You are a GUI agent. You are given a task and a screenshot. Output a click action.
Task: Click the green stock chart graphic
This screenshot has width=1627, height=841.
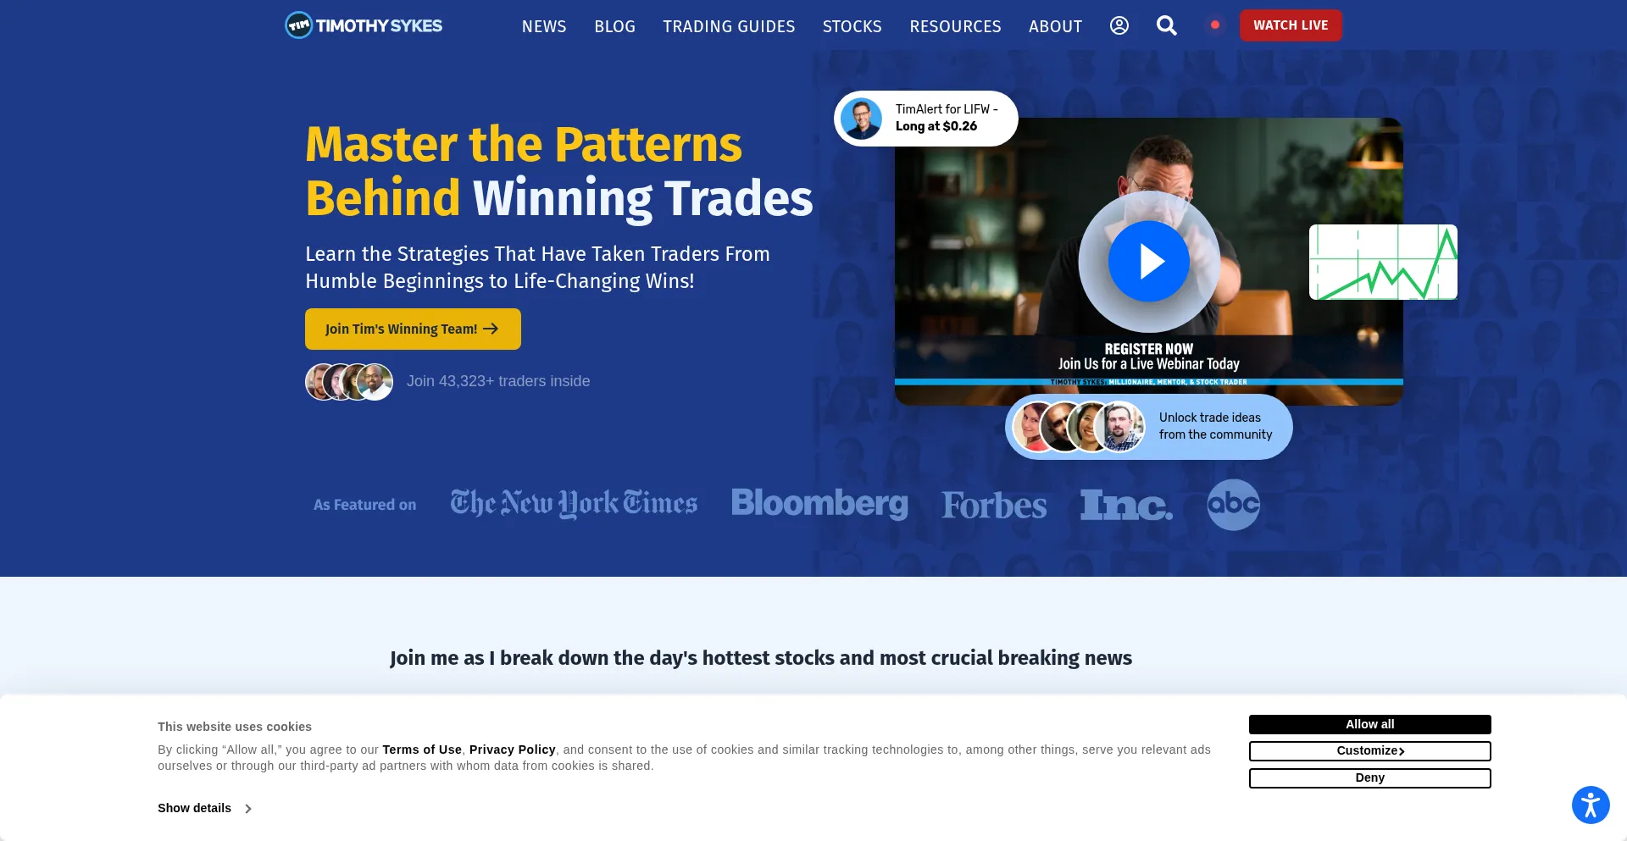click(1383, 262)
